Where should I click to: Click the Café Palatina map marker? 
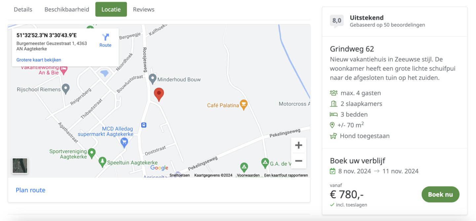pyautogui.click(x=244, y=105)
